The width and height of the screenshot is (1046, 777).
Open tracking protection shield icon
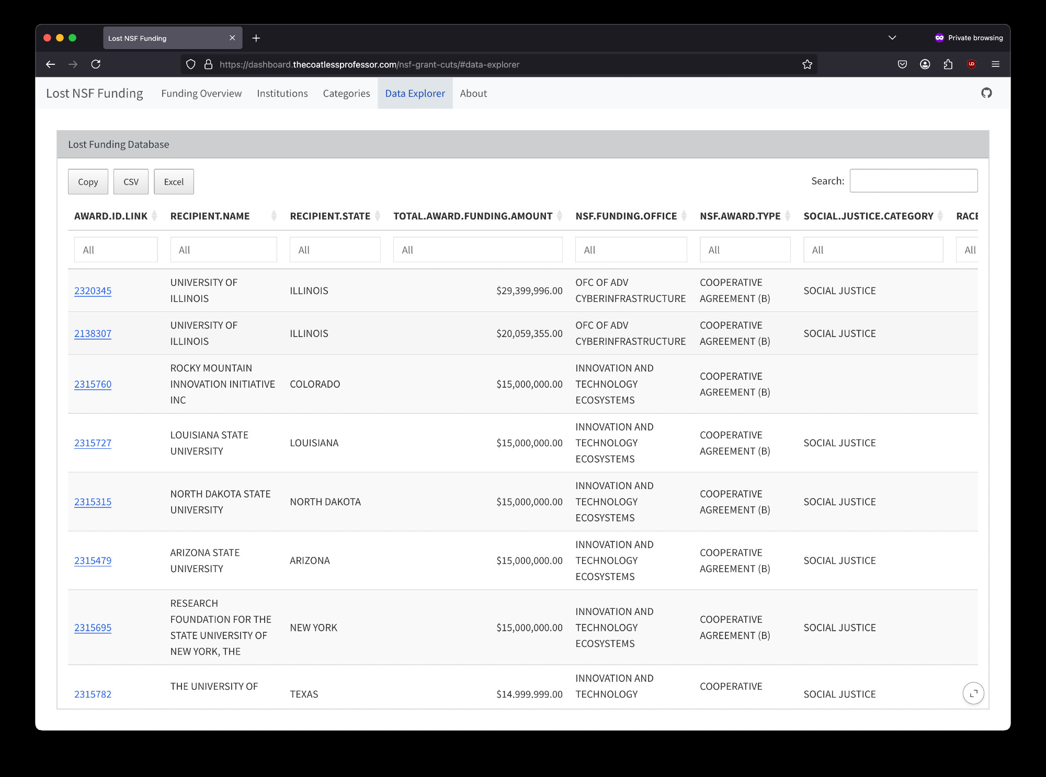(x=191, y=64)
